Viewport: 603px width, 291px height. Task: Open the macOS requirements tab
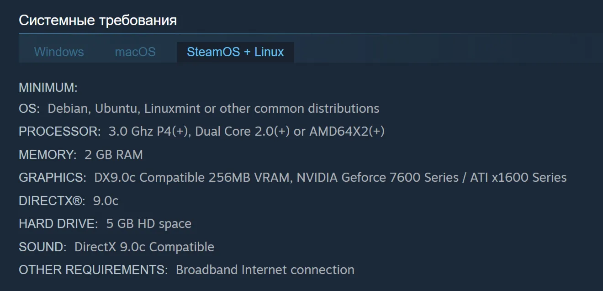[x=135, y=52]
